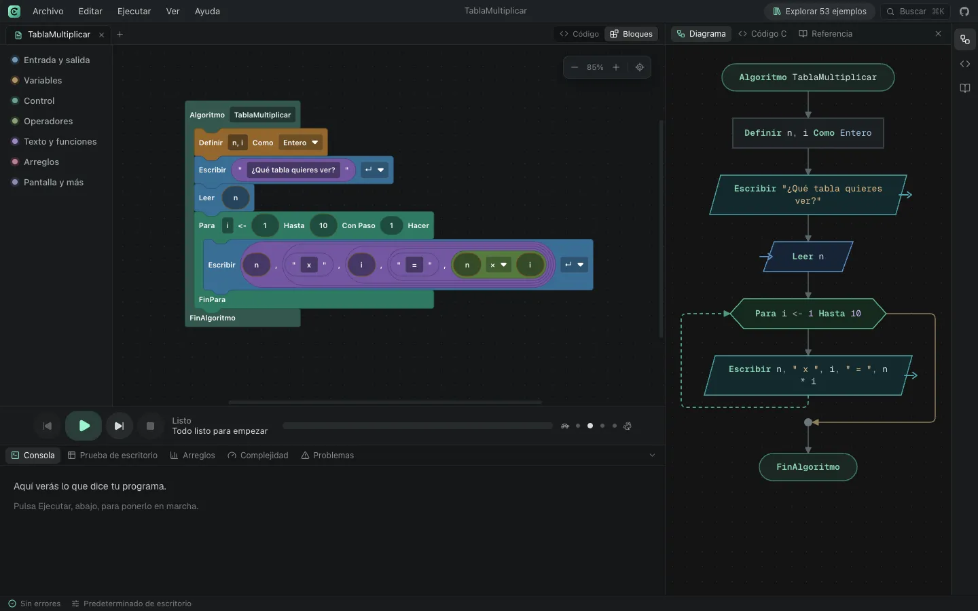The height and width of the screenshot is (611, 978).
Task: Click the app logo icon in the menu bar
Action: pyautogui.click(x=14, y=12)
